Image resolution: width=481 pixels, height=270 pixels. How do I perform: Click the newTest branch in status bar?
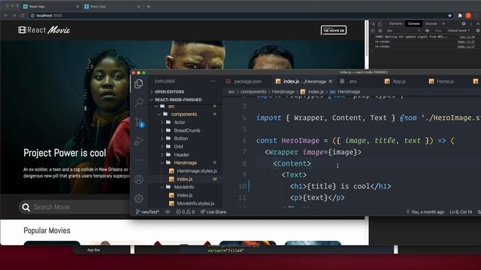147,211
